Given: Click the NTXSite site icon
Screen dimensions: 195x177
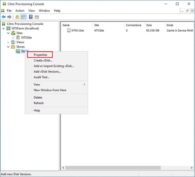Looking at the screenshot, I should point(18,38).
